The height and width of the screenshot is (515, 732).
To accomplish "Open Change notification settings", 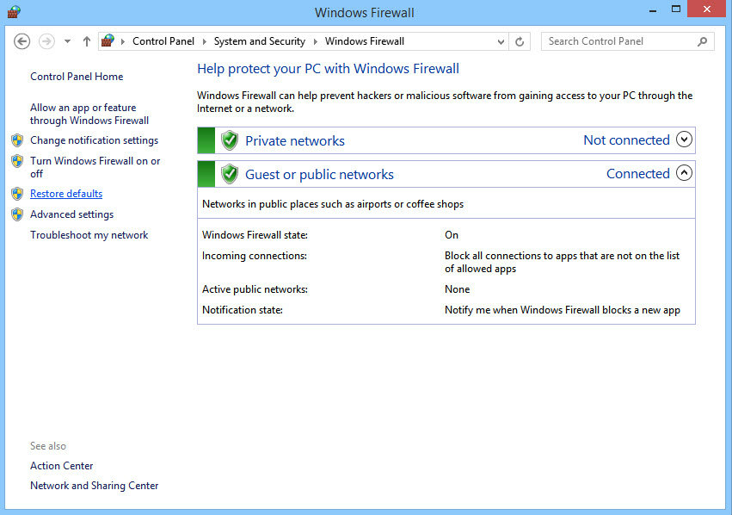I will click(95, 140).
